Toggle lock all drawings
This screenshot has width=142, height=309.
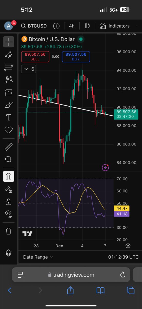(8, 202)
